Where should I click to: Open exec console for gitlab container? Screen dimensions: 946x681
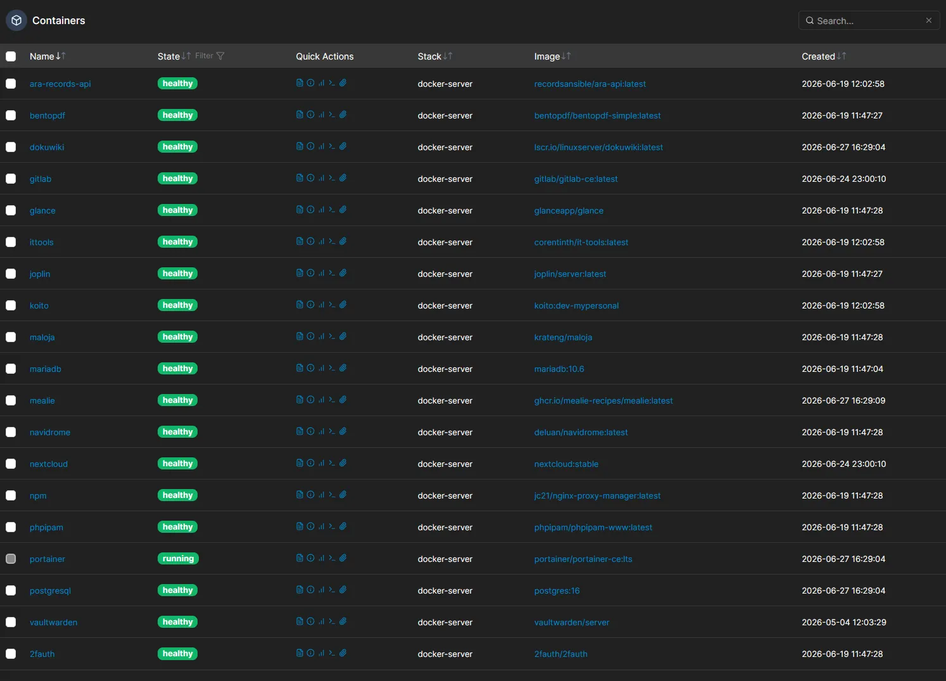coord(332,178)
